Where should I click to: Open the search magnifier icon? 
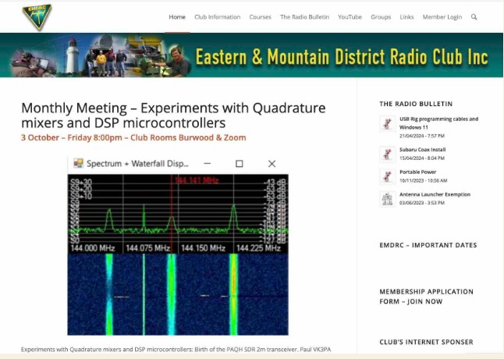coord(474,17)
